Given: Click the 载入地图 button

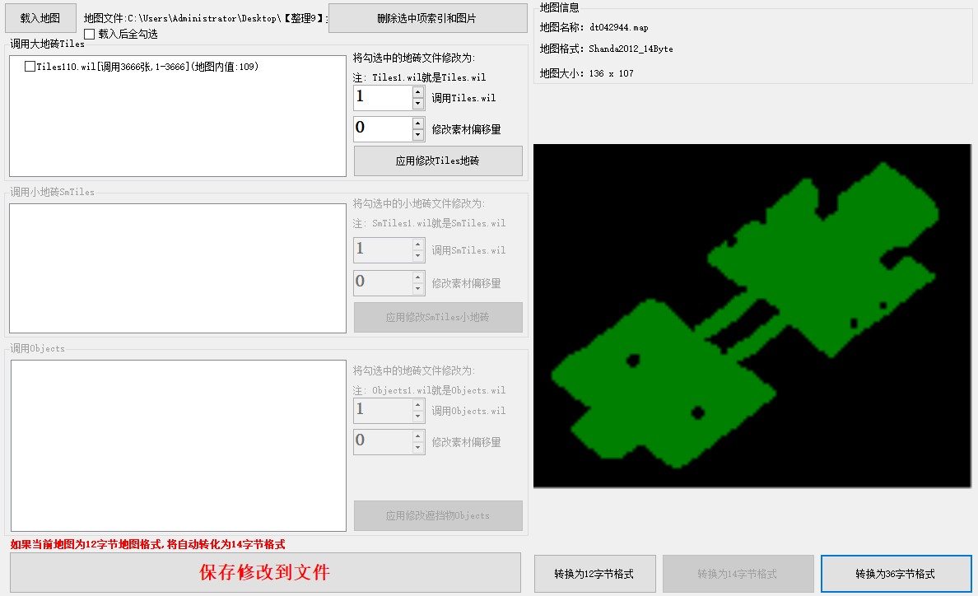Looking at the screenshot, I should [40, 18].
